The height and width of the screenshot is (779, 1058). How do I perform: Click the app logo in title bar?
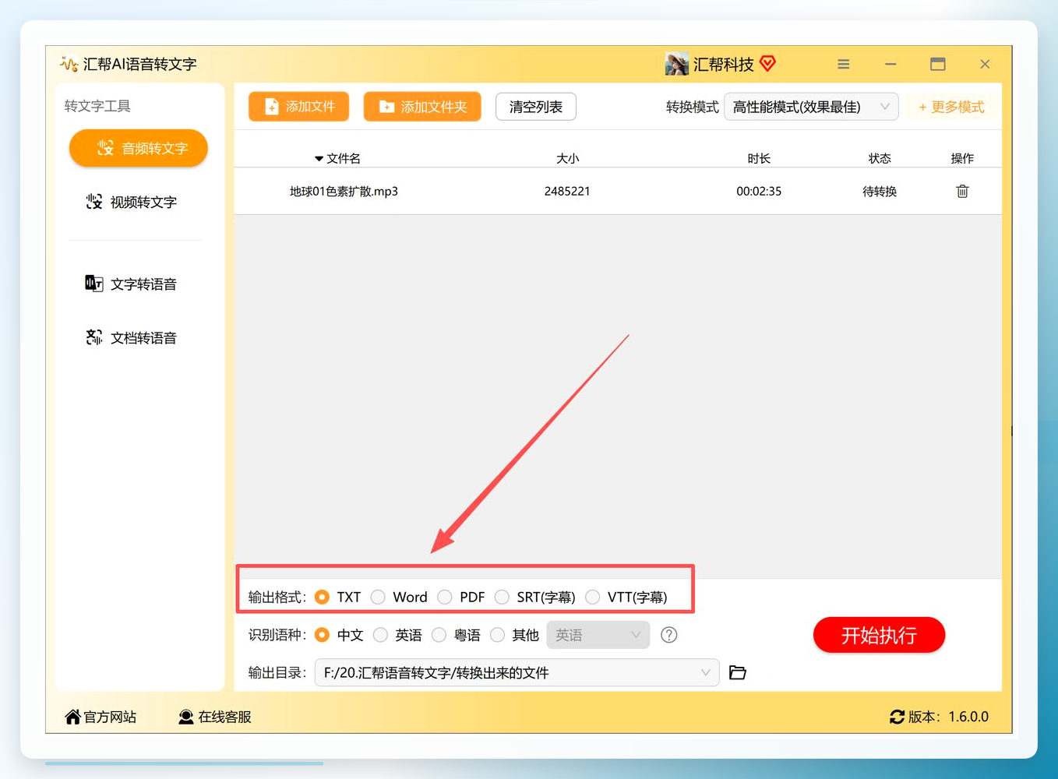[x=69, y=64]
